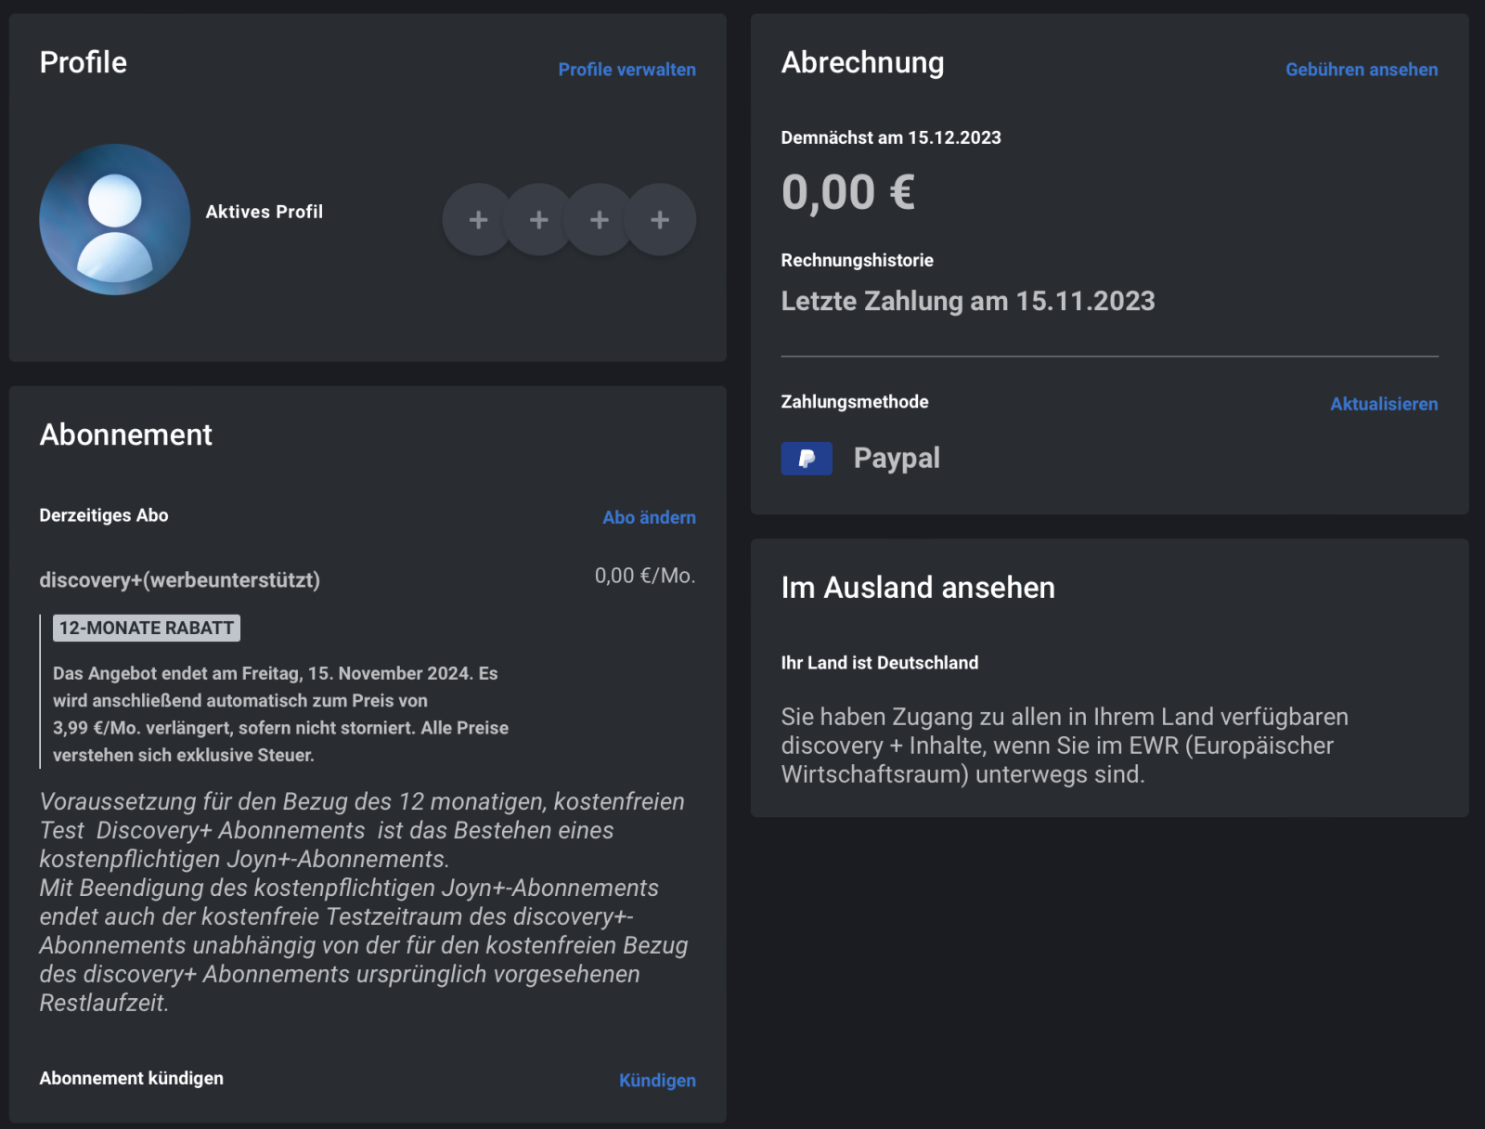Select the Paypal payment method text

897,458
